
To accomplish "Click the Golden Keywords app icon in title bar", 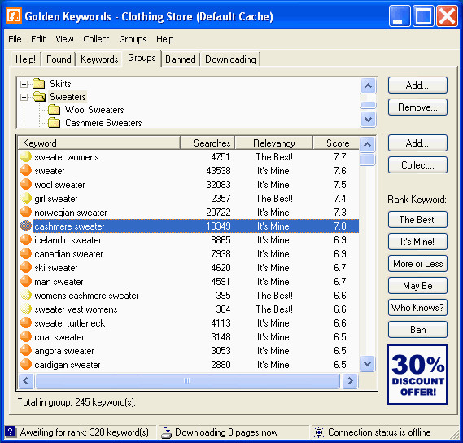I will pyautogui.click(x=14, y=15).
